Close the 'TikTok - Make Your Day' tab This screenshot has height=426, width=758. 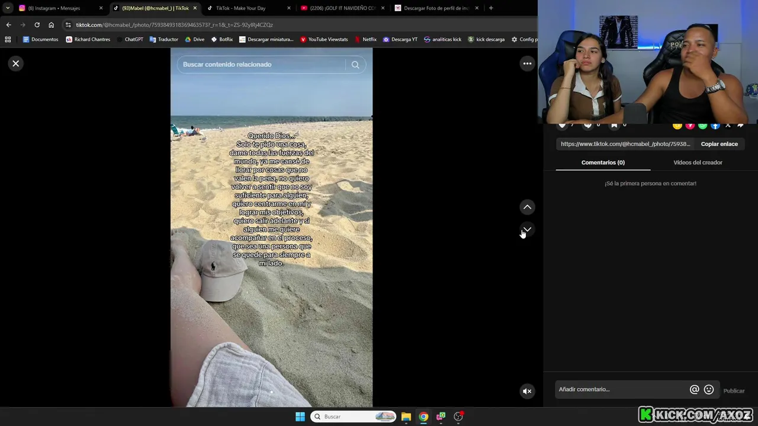(289, 8)
